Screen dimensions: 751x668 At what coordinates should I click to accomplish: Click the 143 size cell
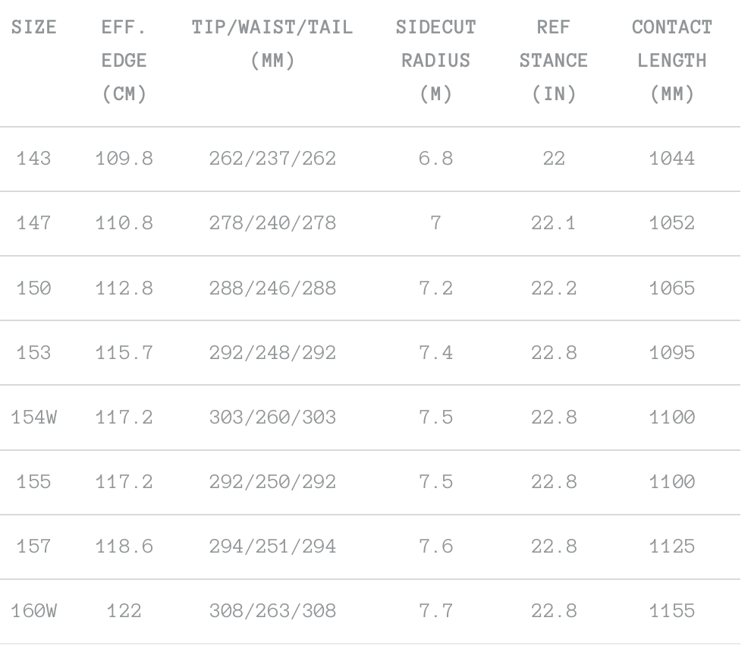click(34, 159)
